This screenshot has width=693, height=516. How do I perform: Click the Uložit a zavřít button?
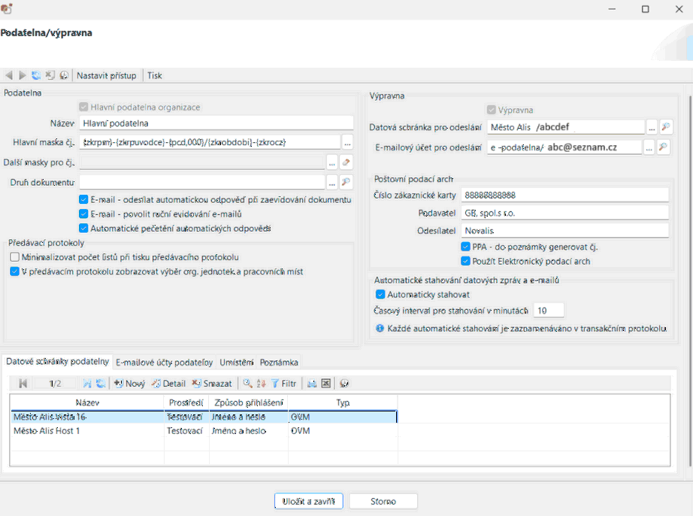point(309,501)
